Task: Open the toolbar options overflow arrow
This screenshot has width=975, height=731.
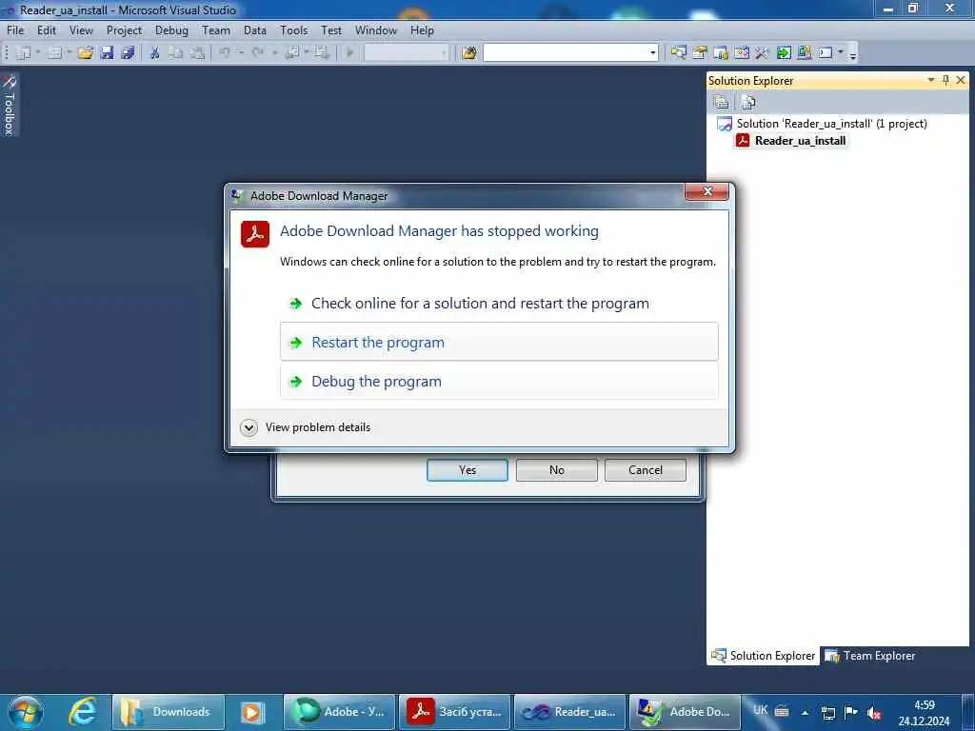Action: pos(853,55)
